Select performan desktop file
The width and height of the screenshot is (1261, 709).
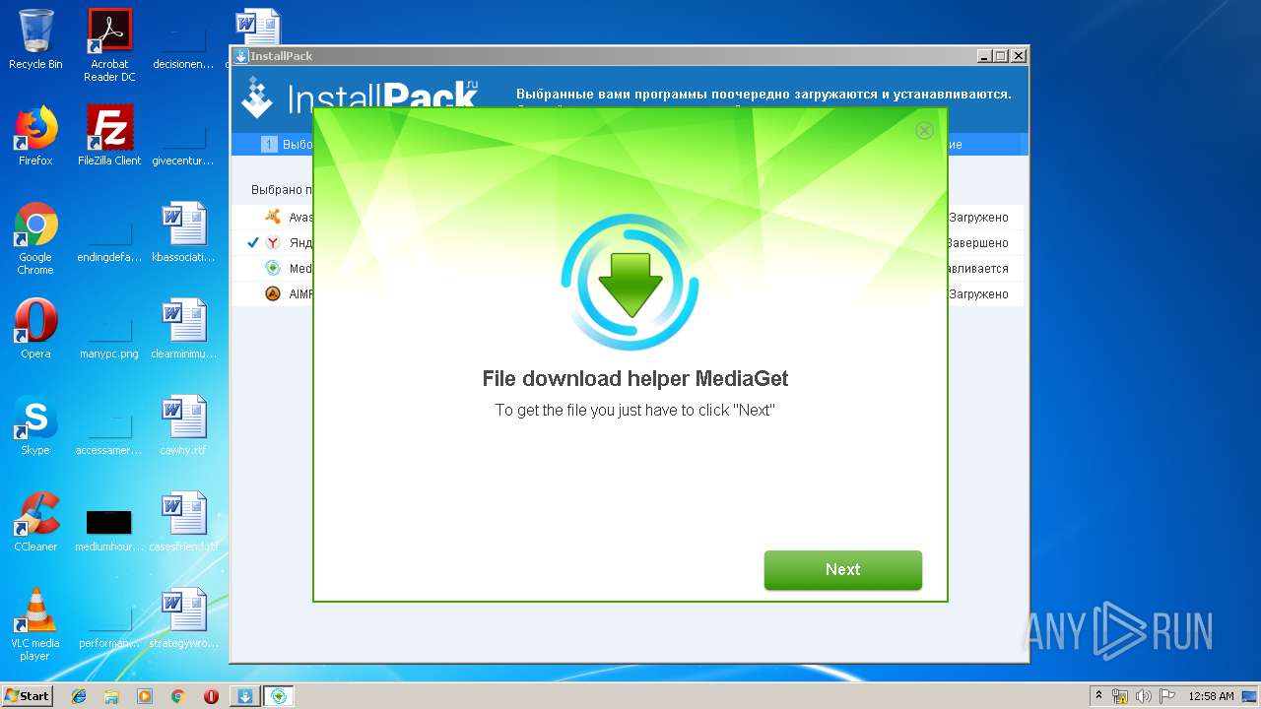click(x=109, y=626)
